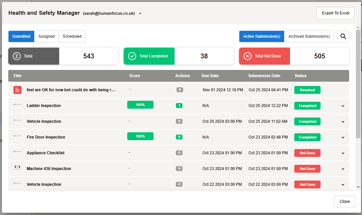Viewport: 362px width, 215px height.
Task: Expand the Fire Door Inspection row
Action: (x=343, y=138)
